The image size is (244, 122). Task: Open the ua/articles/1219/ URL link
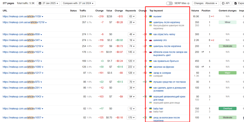click(23, 22)
